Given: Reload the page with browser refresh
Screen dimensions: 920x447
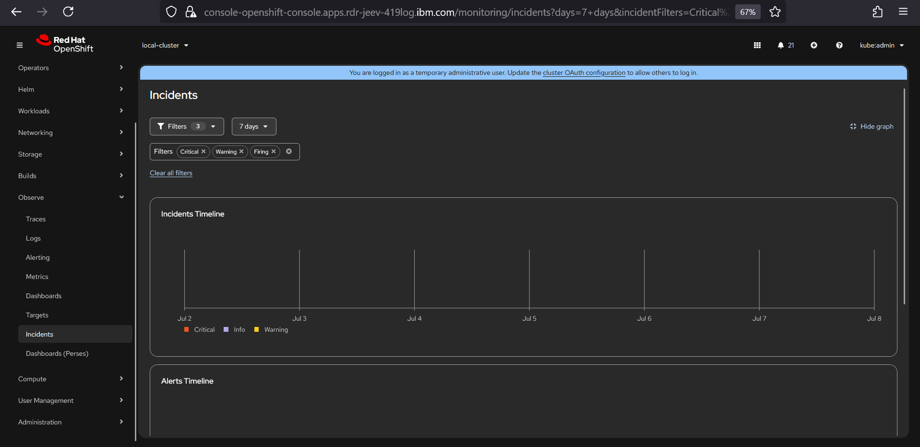Looking at the screenshot, I should pyautogui.click(x=68, y=12).
